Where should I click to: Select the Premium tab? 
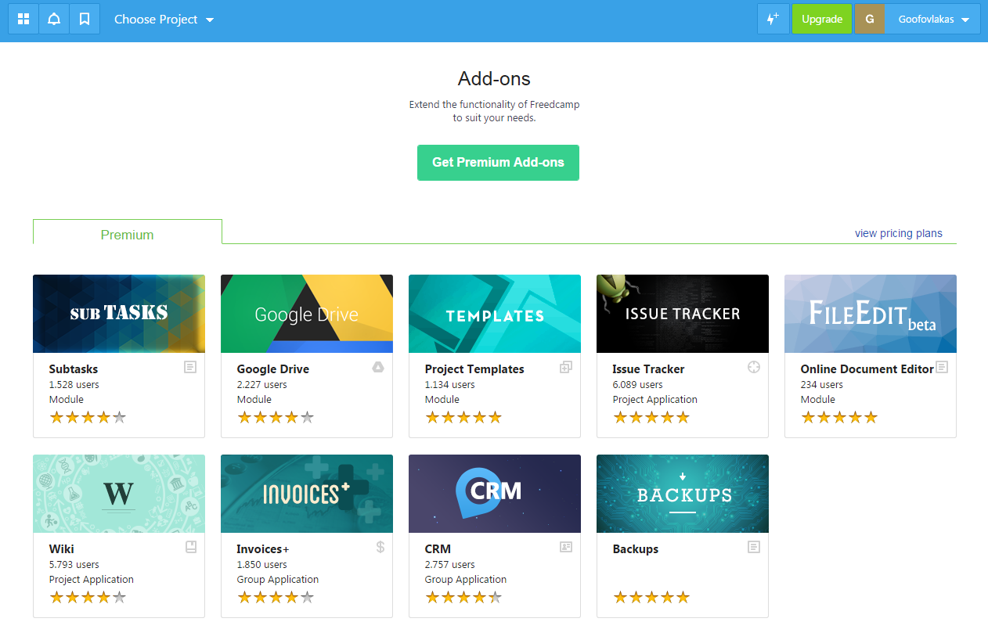(128, 232)
